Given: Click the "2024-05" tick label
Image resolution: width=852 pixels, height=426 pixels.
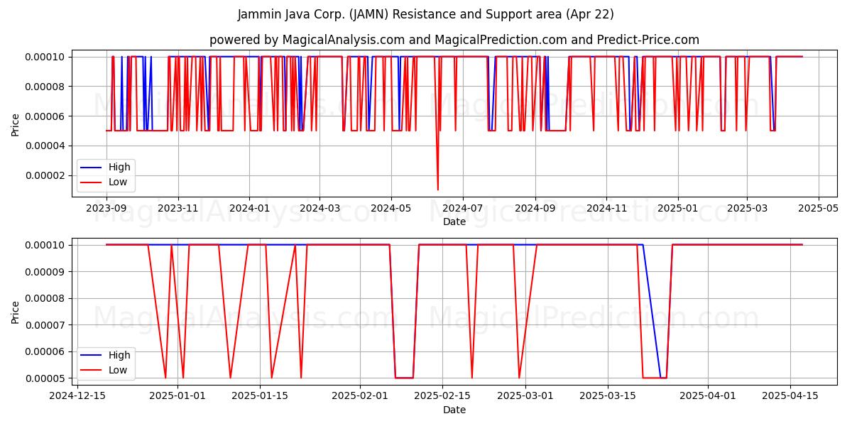Looking at the screenshot, I should coord(390,208).
